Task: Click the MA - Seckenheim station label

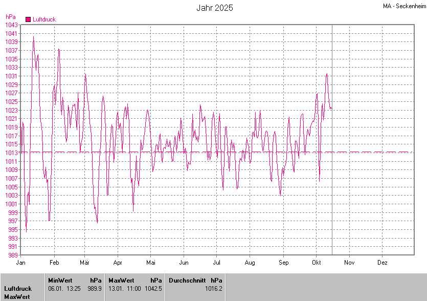Action: (403, 6)
